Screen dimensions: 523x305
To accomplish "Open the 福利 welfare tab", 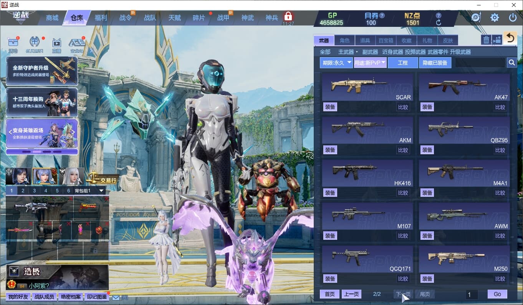I will [x=101, y=18].
